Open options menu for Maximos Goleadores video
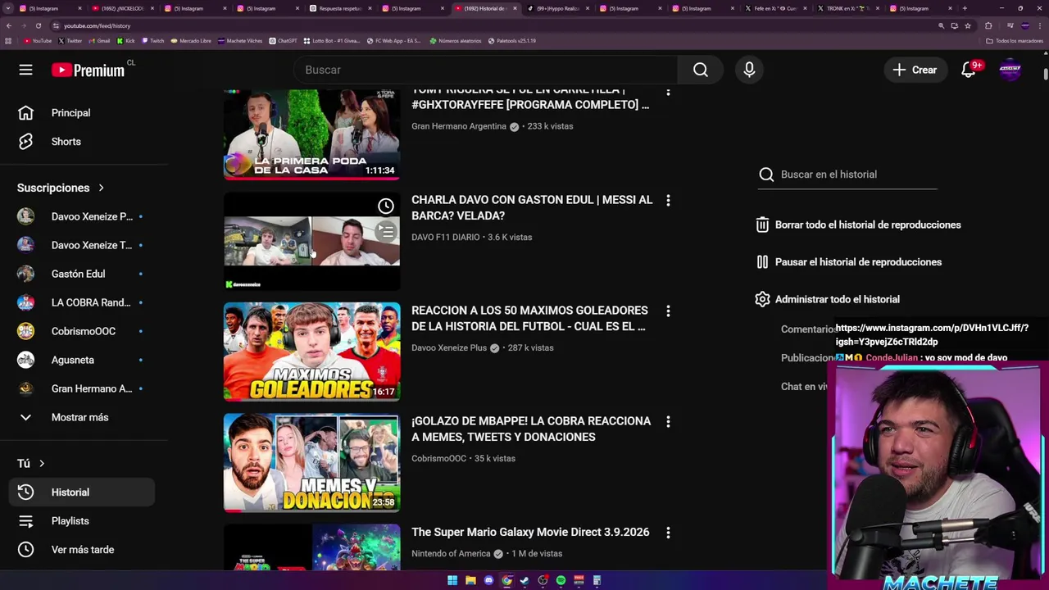This screenshot has width=1049, height=590. coord(668,311)
